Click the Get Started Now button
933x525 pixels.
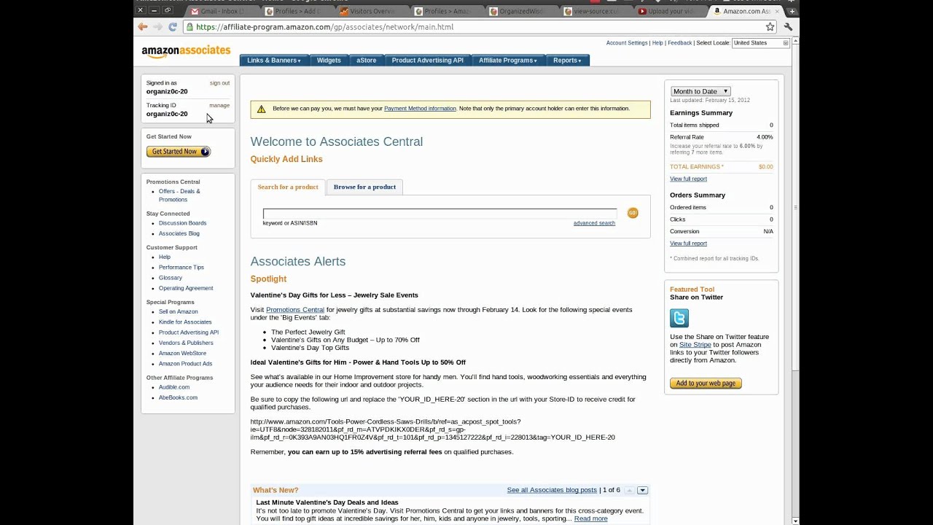coord(179,152)
